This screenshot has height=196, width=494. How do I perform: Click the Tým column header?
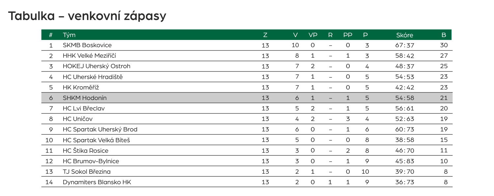pos(69,35)
